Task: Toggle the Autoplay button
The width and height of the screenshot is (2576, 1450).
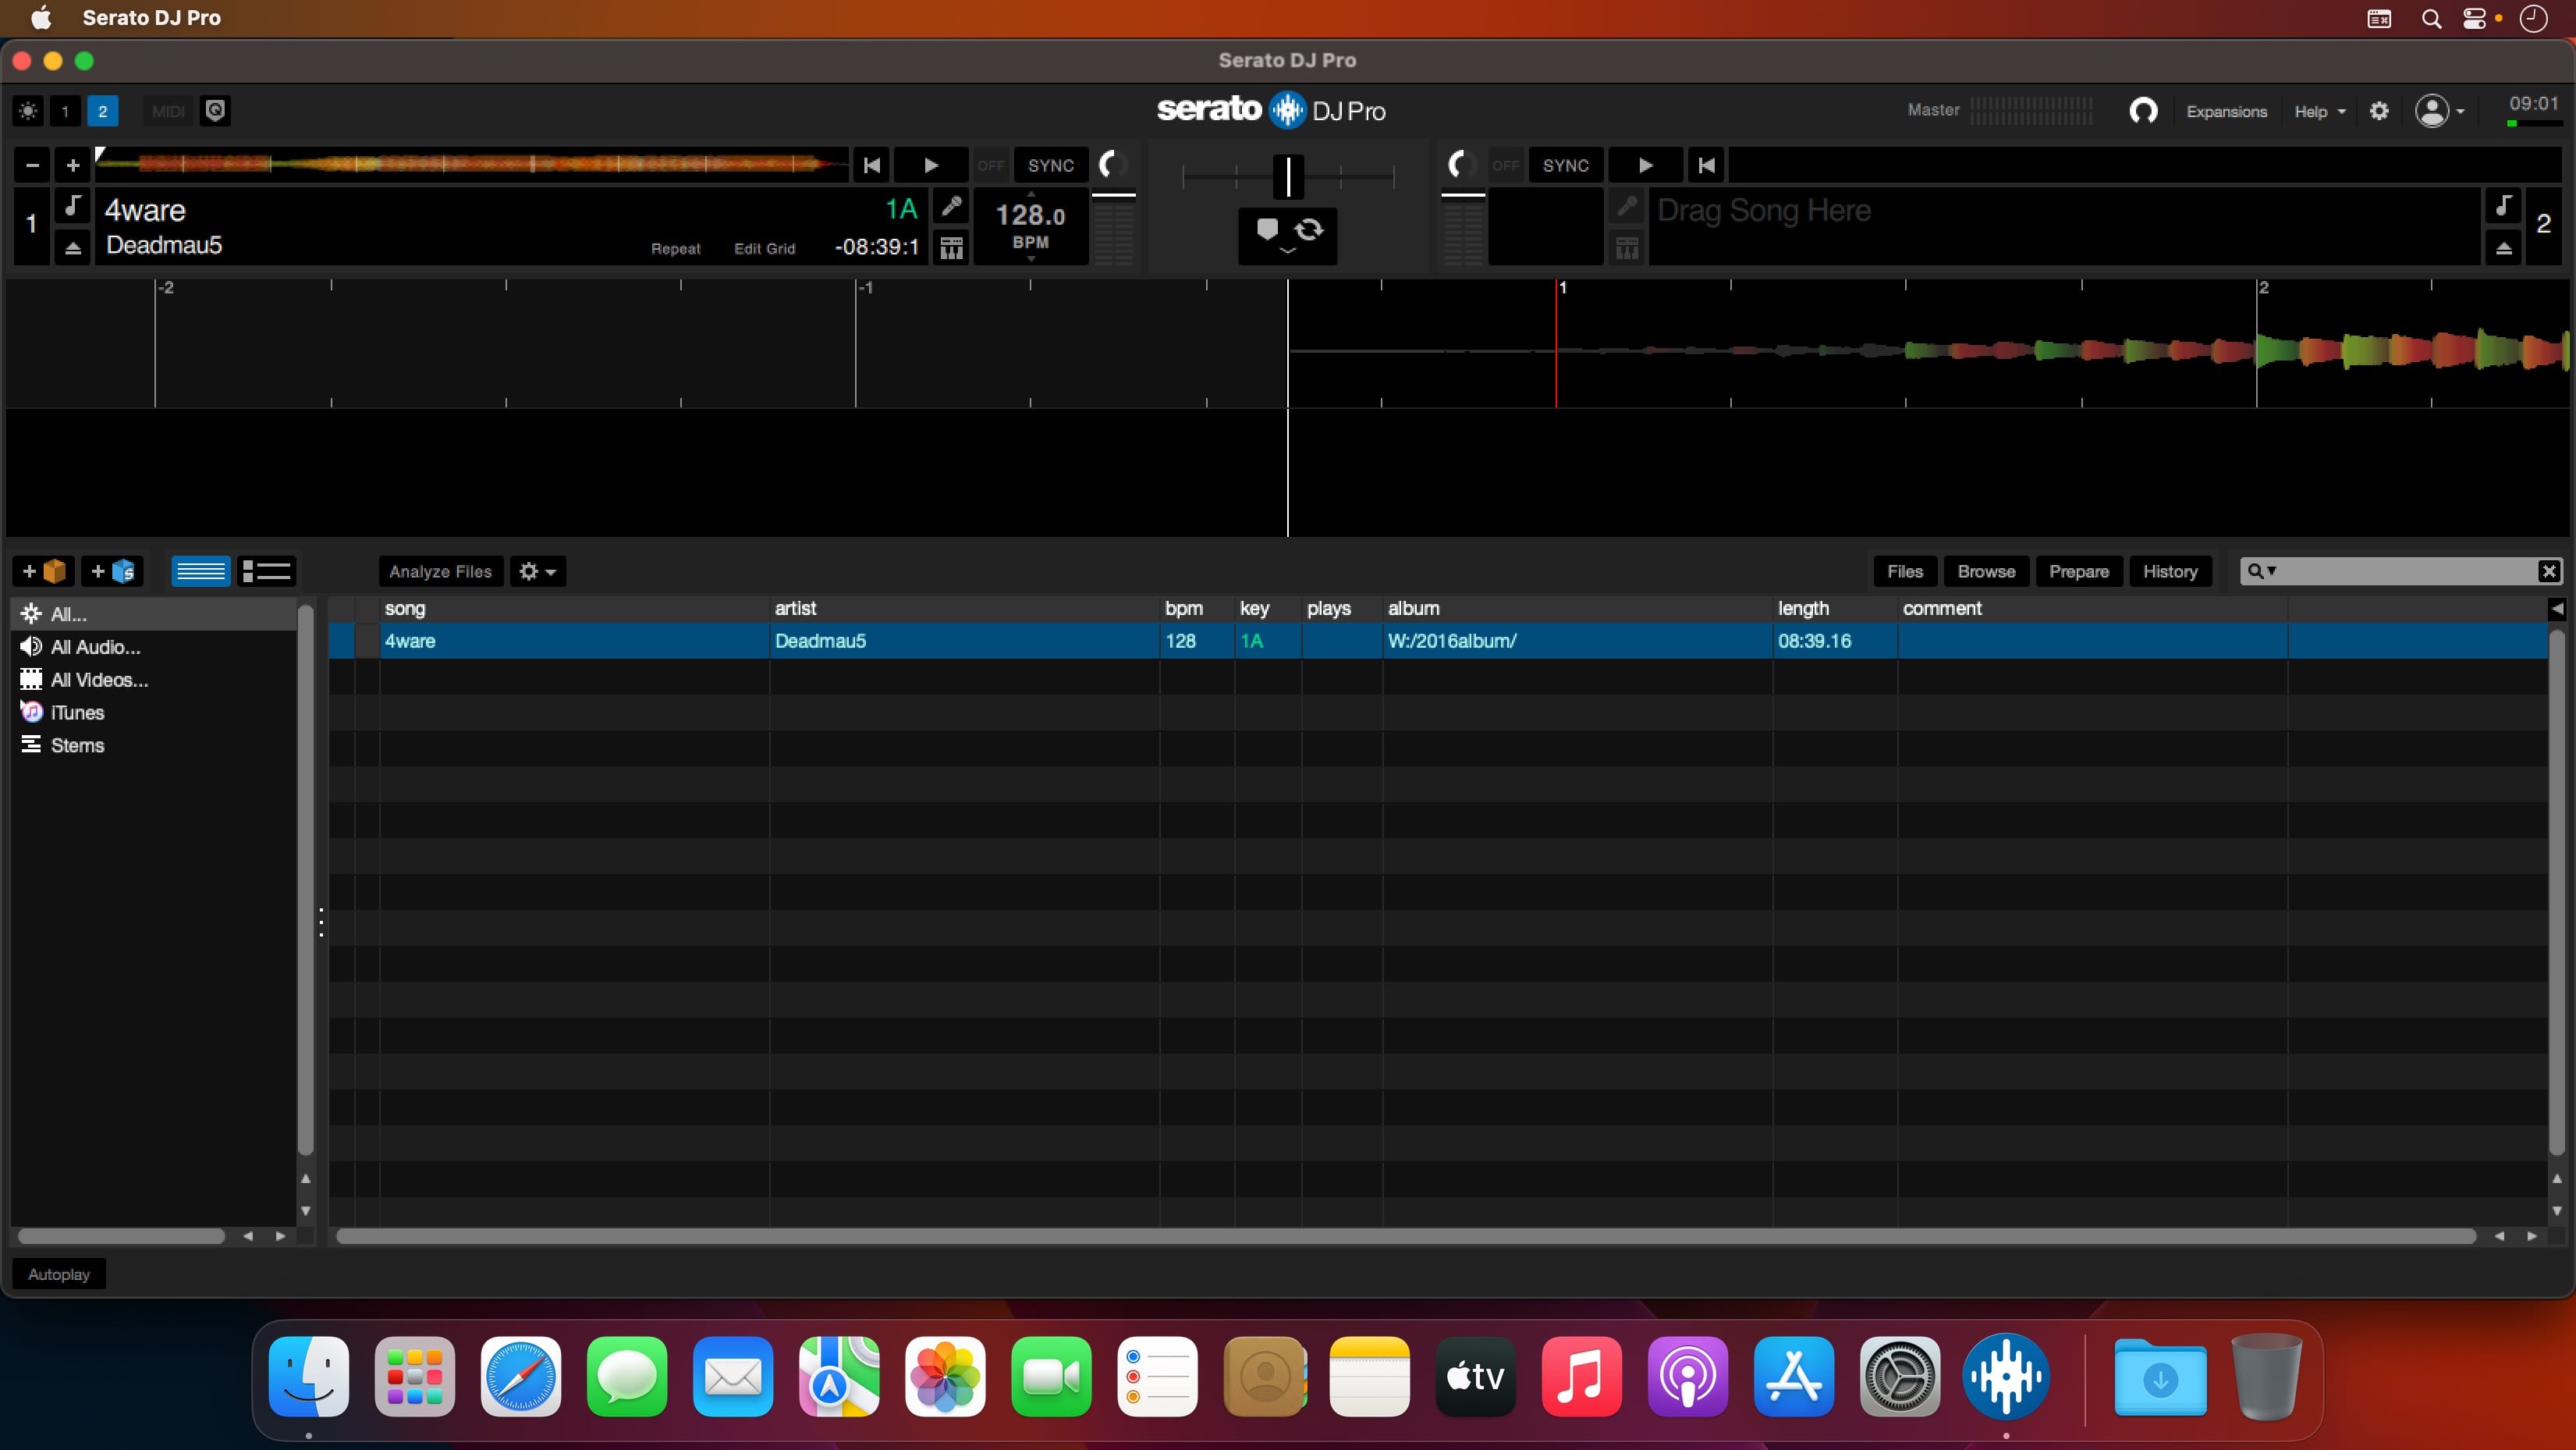Action: click(x=59, y=1274)
